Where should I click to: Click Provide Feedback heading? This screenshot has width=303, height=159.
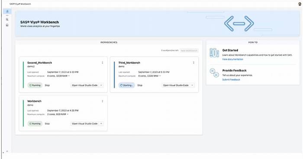[235, 71]
